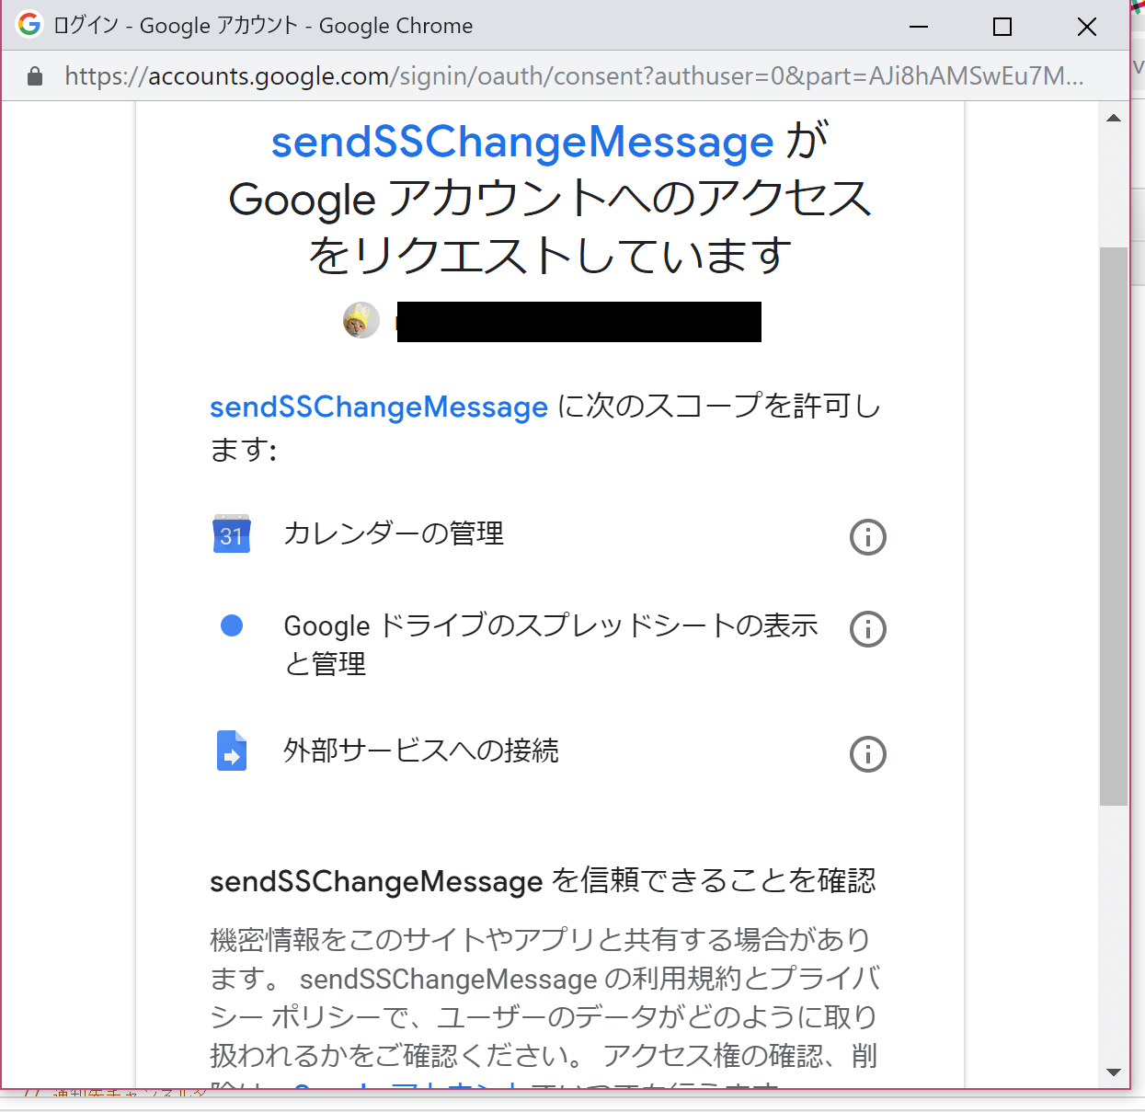Click the scroll up arrow
1145x1112 pixels.
[x=1114, y=118]
